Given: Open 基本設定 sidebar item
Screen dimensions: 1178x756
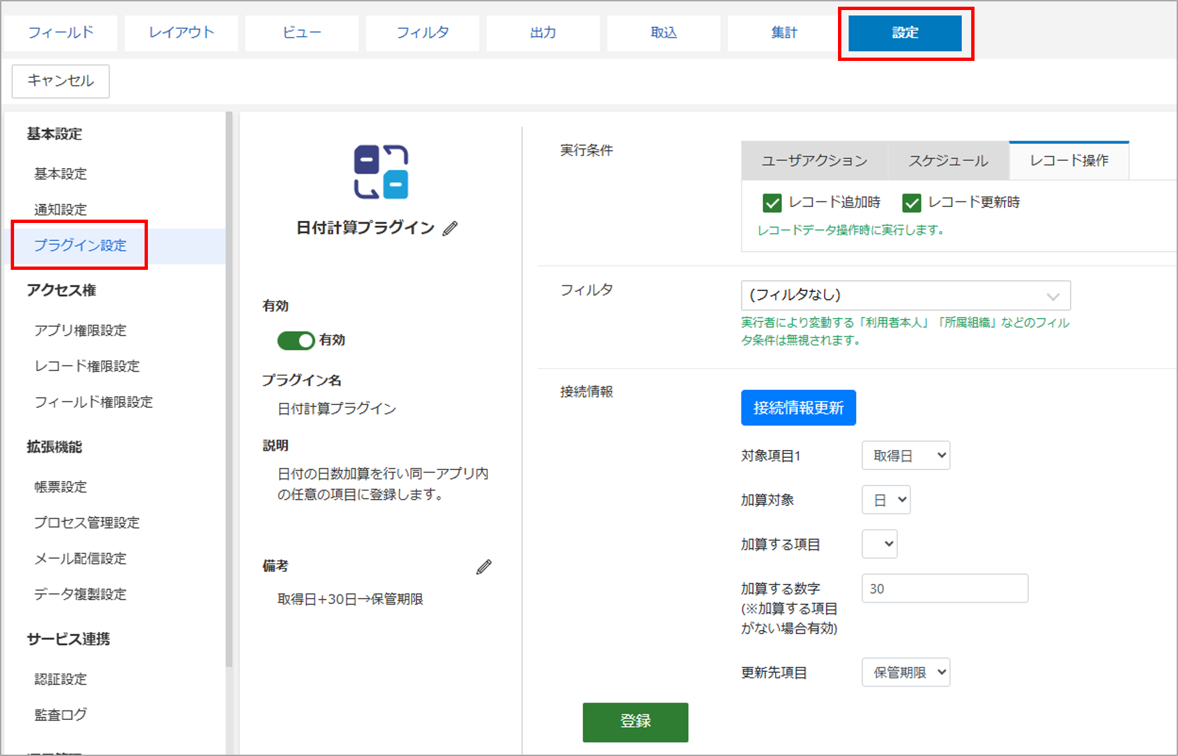Looking at the screenshot, I should (61, 174).
